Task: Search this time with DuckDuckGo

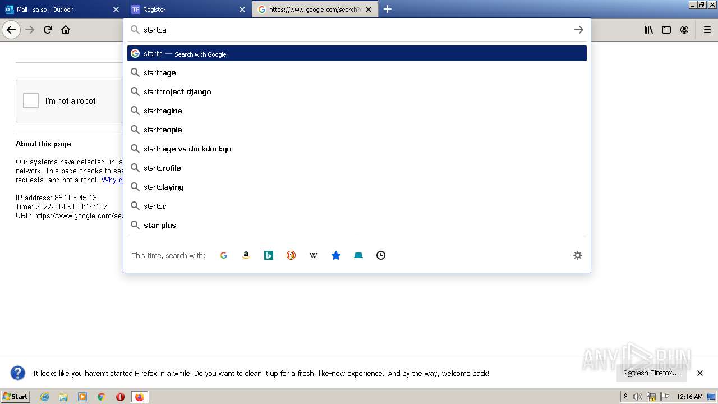Action: coord(291,255)
